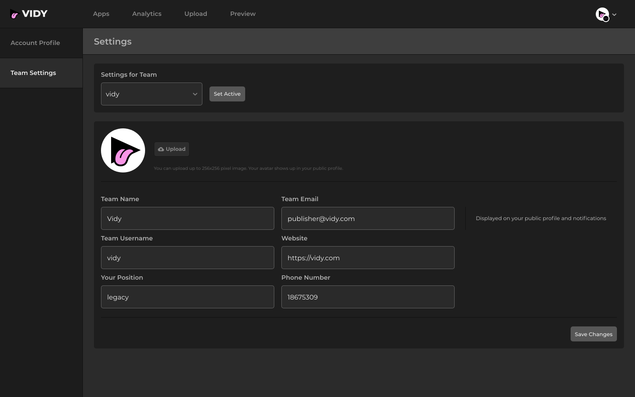Click the 'Displayed on your public profile' note

click(x=541, y=218)
